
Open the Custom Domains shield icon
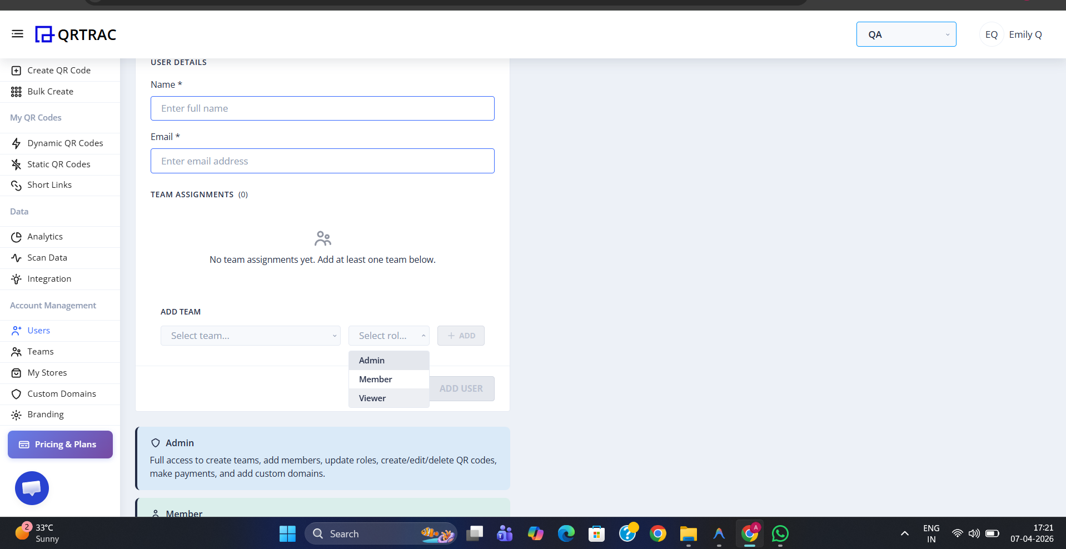[16, 393]
